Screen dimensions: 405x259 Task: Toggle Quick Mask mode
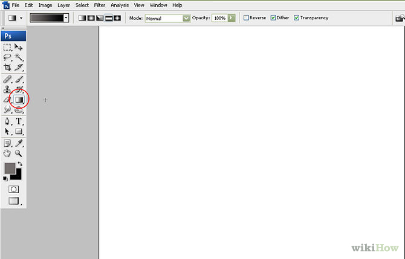[13, 190]
